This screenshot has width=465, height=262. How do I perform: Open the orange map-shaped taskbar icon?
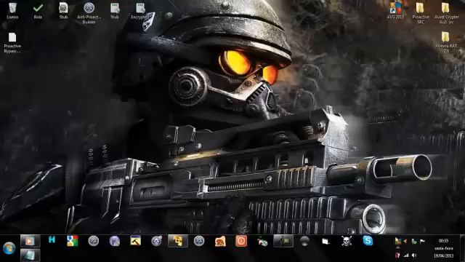click(x=220, y=241)
